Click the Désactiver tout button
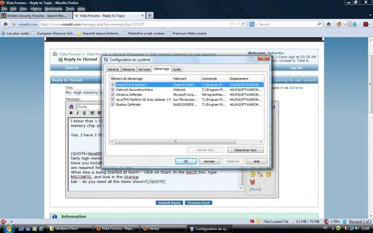 [x=245, y=150]
